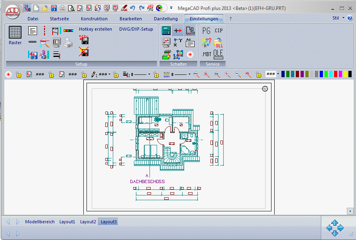Click the .CIP service icon
The image size is (356, 240).
[218, 30]
